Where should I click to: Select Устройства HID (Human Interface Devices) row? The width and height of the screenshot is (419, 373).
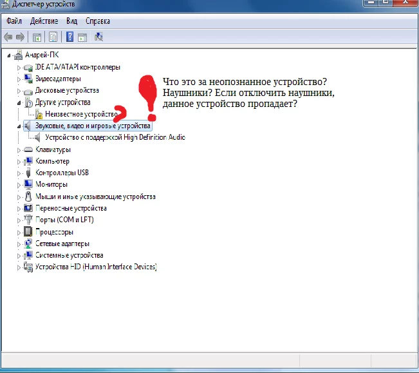click(x=96, y=267)
